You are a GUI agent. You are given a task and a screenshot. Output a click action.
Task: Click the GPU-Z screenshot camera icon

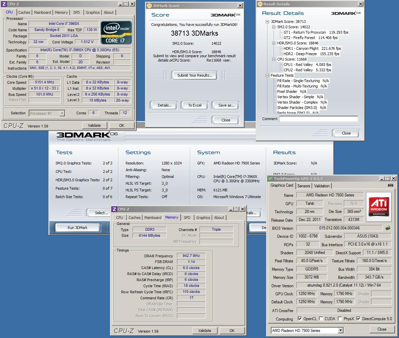pyautogui.click(x=390, y=185)
